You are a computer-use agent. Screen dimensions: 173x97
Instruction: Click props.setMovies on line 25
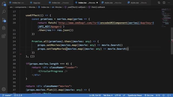(x=49, y=45)
